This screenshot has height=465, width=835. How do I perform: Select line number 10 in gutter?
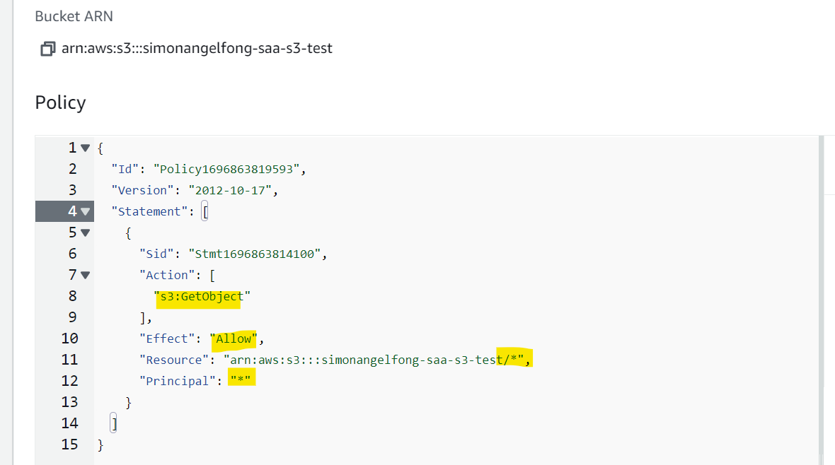point(69,339)
